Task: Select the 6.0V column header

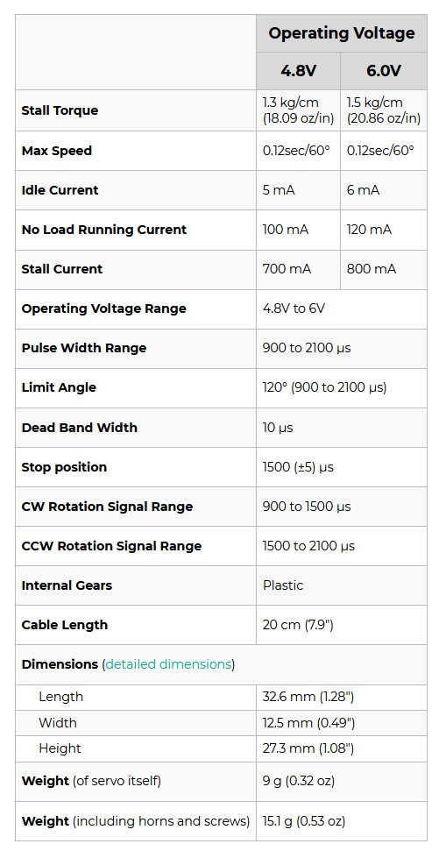Action: click(384, 71)
